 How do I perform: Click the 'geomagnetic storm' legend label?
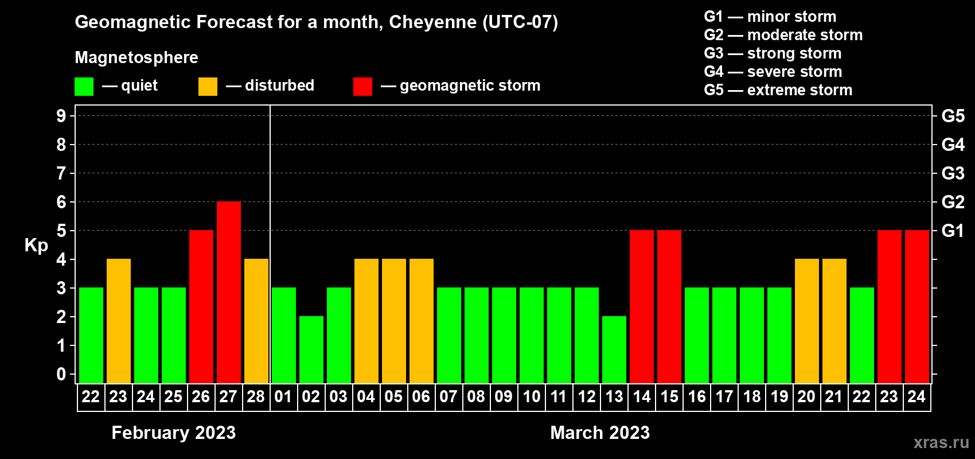click(x=470, y=86)
